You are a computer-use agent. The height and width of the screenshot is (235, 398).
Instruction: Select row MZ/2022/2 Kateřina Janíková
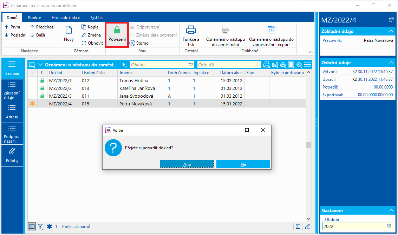[167, 88]
